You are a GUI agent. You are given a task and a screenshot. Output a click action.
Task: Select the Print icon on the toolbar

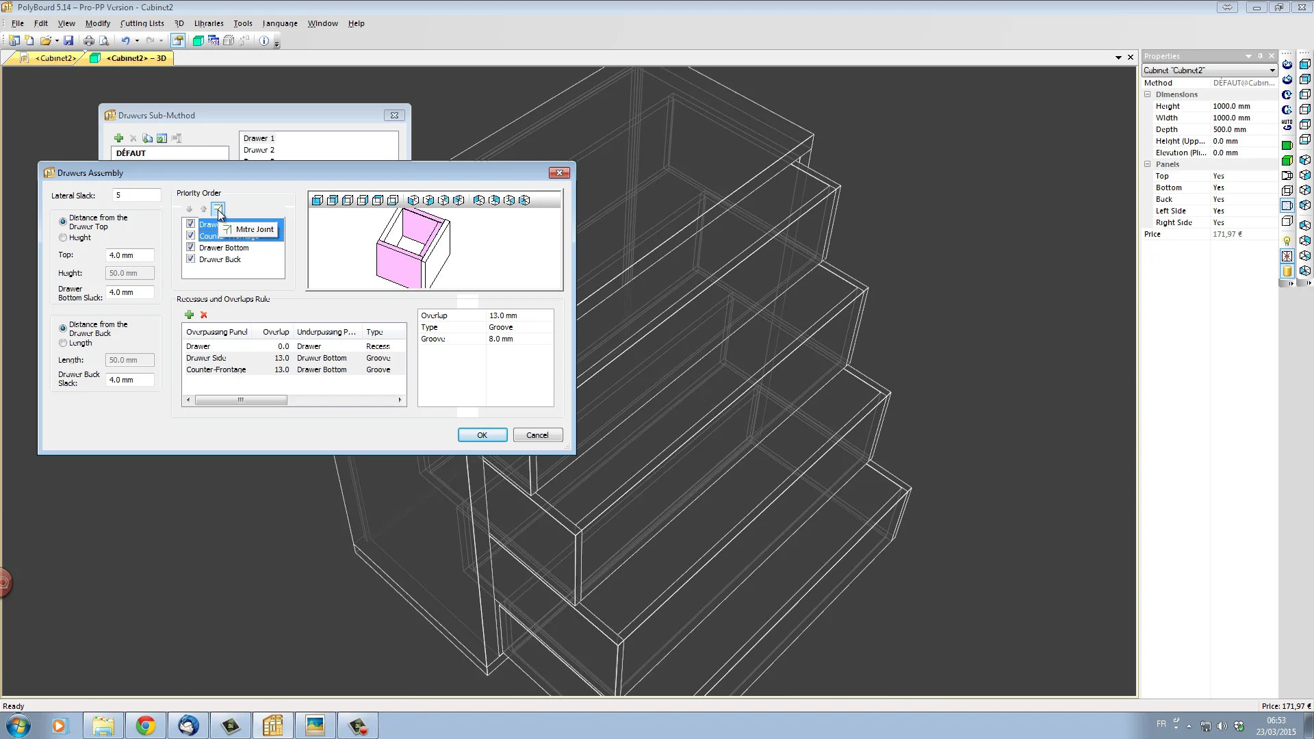pos(89,40)
